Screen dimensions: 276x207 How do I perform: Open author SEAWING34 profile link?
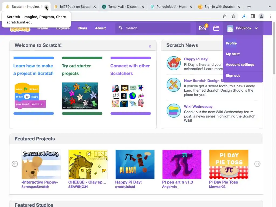click(78, 187)
